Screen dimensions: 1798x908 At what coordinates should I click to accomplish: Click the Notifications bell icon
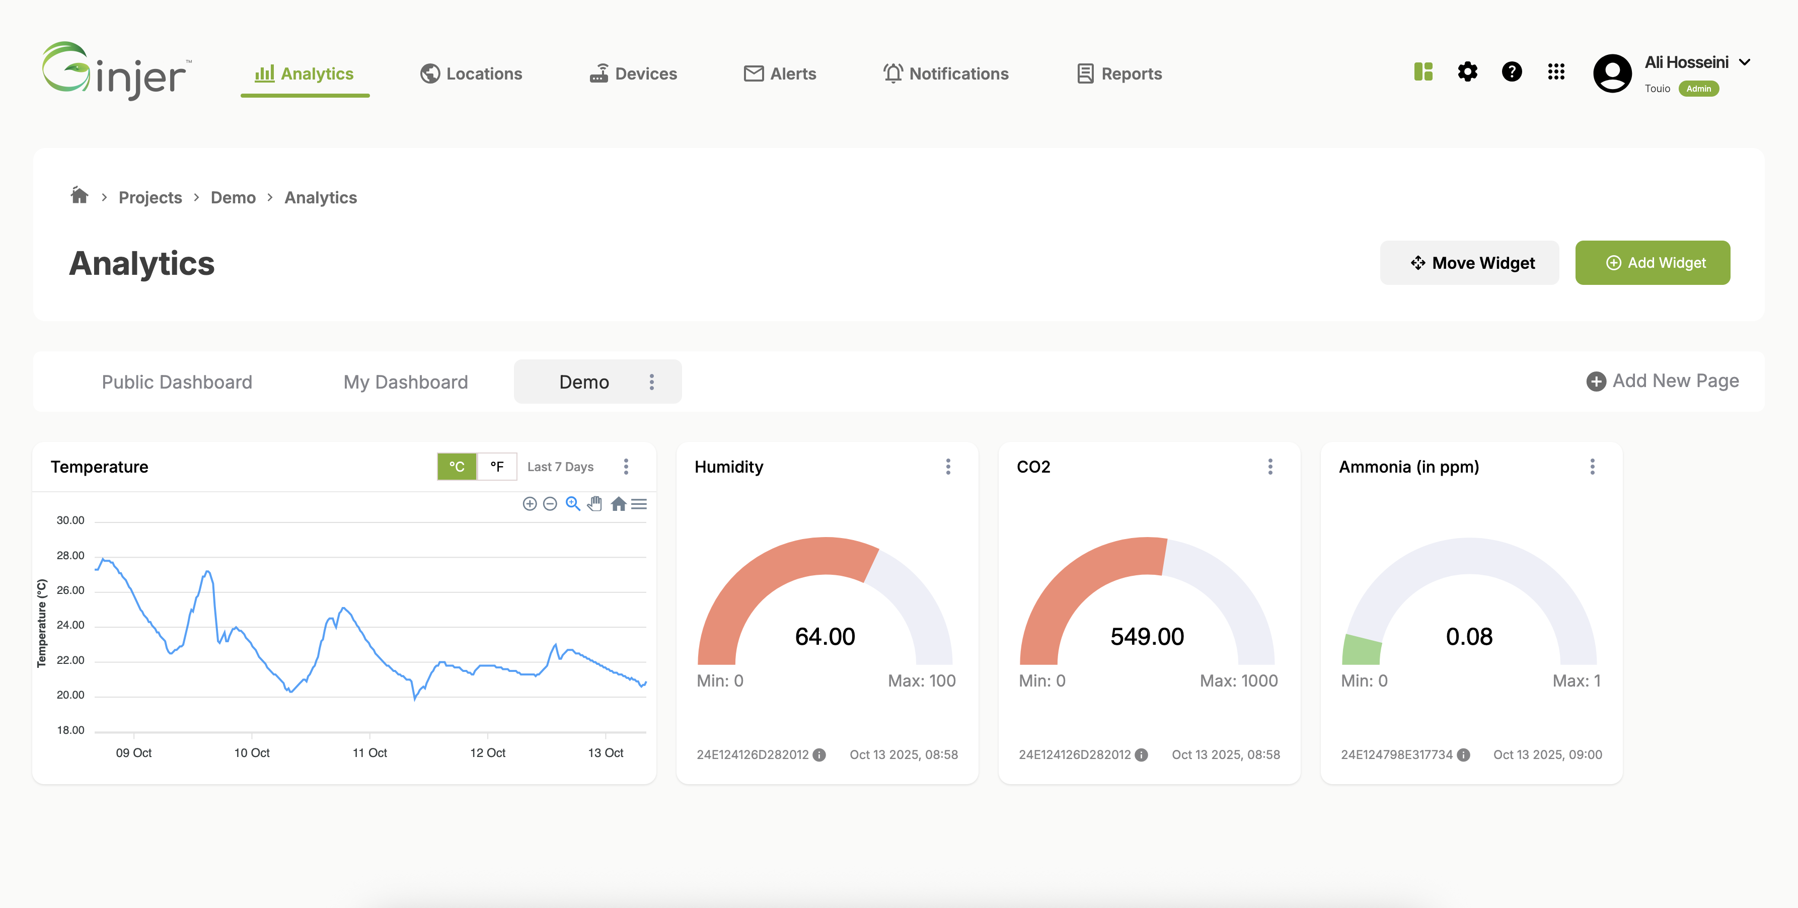892,72
